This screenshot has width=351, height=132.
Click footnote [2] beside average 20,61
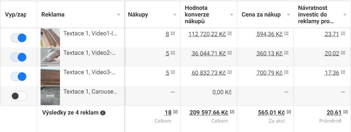pos(345,112)
